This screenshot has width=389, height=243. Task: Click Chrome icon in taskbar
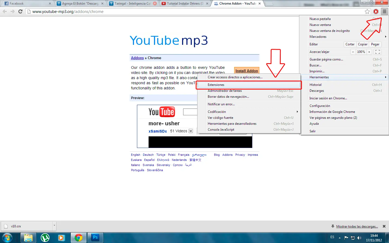tap(79, 238)
